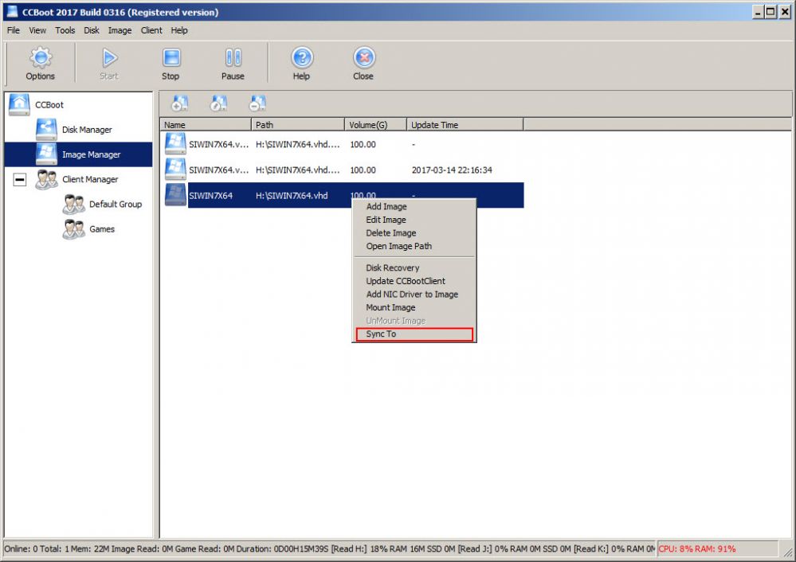796x562 pixels.
Task: Open the View menu
Action: click(37, 30)
